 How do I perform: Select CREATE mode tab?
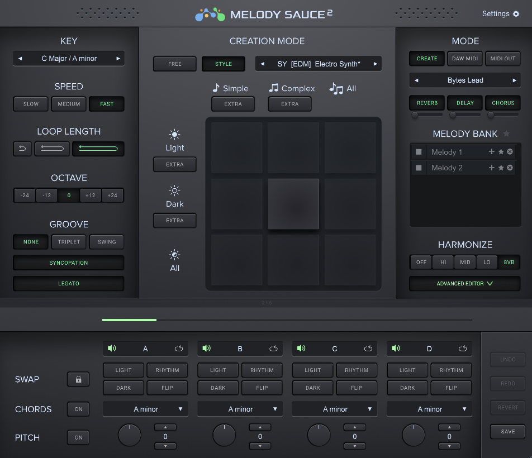[x=427, y=59]
